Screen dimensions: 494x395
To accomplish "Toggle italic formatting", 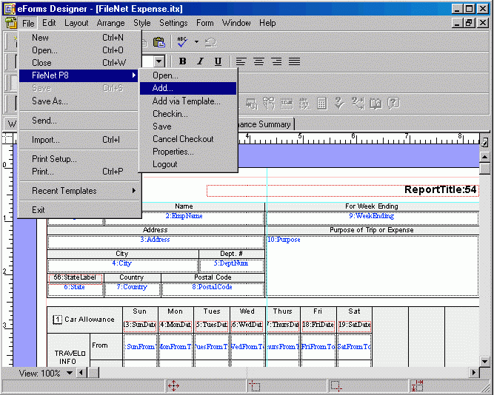I will point(200,61).
